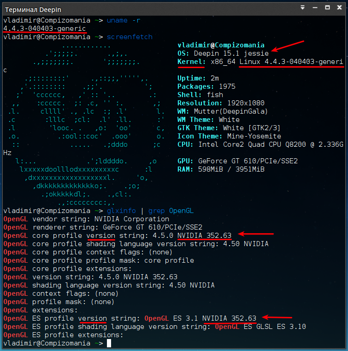This screenshot has height=351, width=348.
Task: Click 'OpenGL profile mask: (none)' line
Action: (59, 302)
